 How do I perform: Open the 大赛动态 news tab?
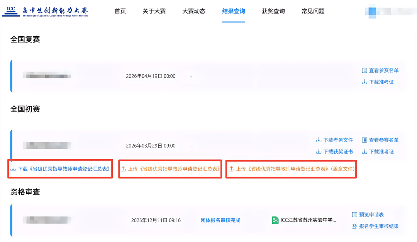[x=194, y=11]
